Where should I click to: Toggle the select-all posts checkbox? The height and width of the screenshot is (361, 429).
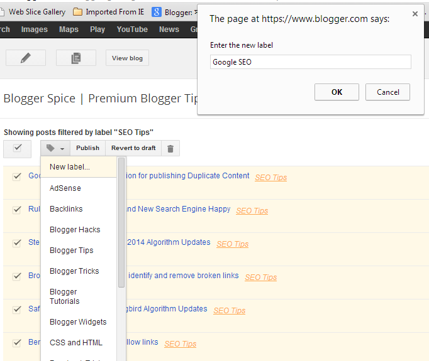[18, 148]
